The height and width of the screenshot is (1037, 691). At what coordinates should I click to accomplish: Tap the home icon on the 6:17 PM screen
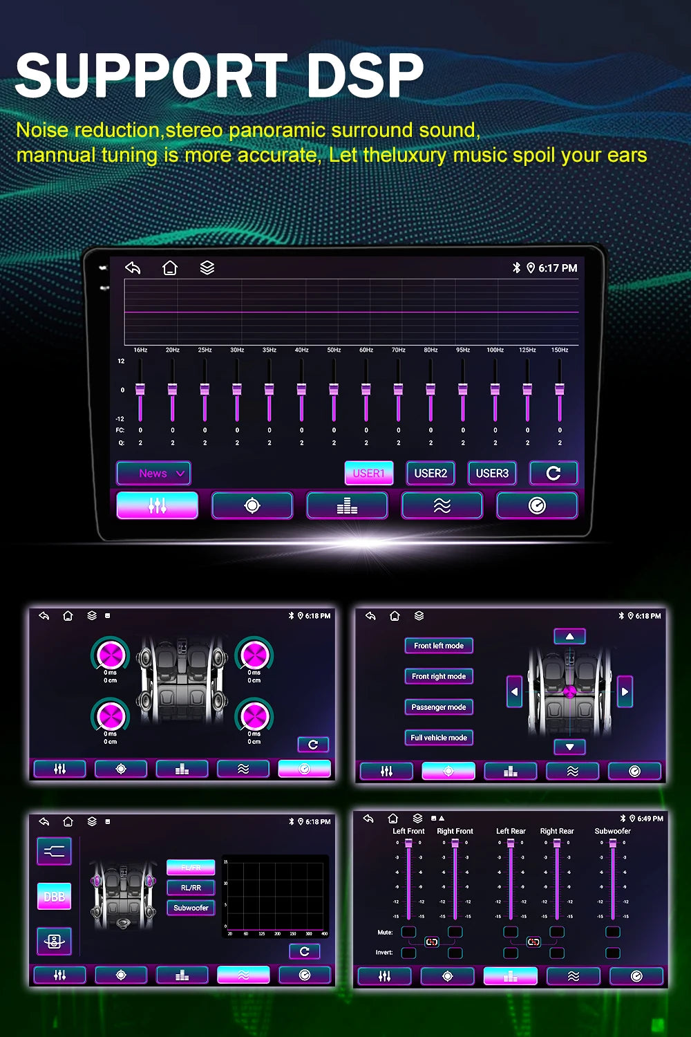click(170, 268)
